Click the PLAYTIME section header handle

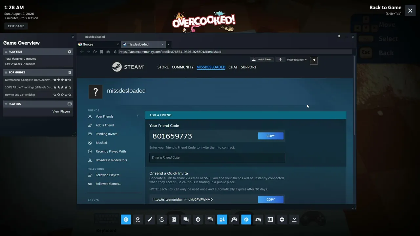coord(6,52)
